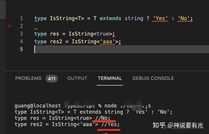Viewport: 209px width, 134px height.
Task: Click line number 3 in the gutter
Action: pyautogui.click(x=21, y=34)
